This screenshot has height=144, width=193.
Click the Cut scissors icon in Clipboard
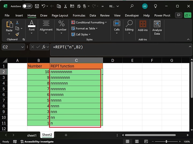click(x=17, y=23)
